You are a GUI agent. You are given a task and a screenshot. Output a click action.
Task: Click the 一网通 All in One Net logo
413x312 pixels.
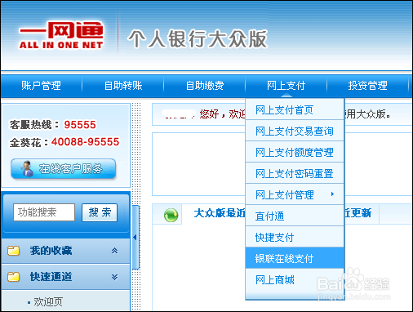point(61,35)
